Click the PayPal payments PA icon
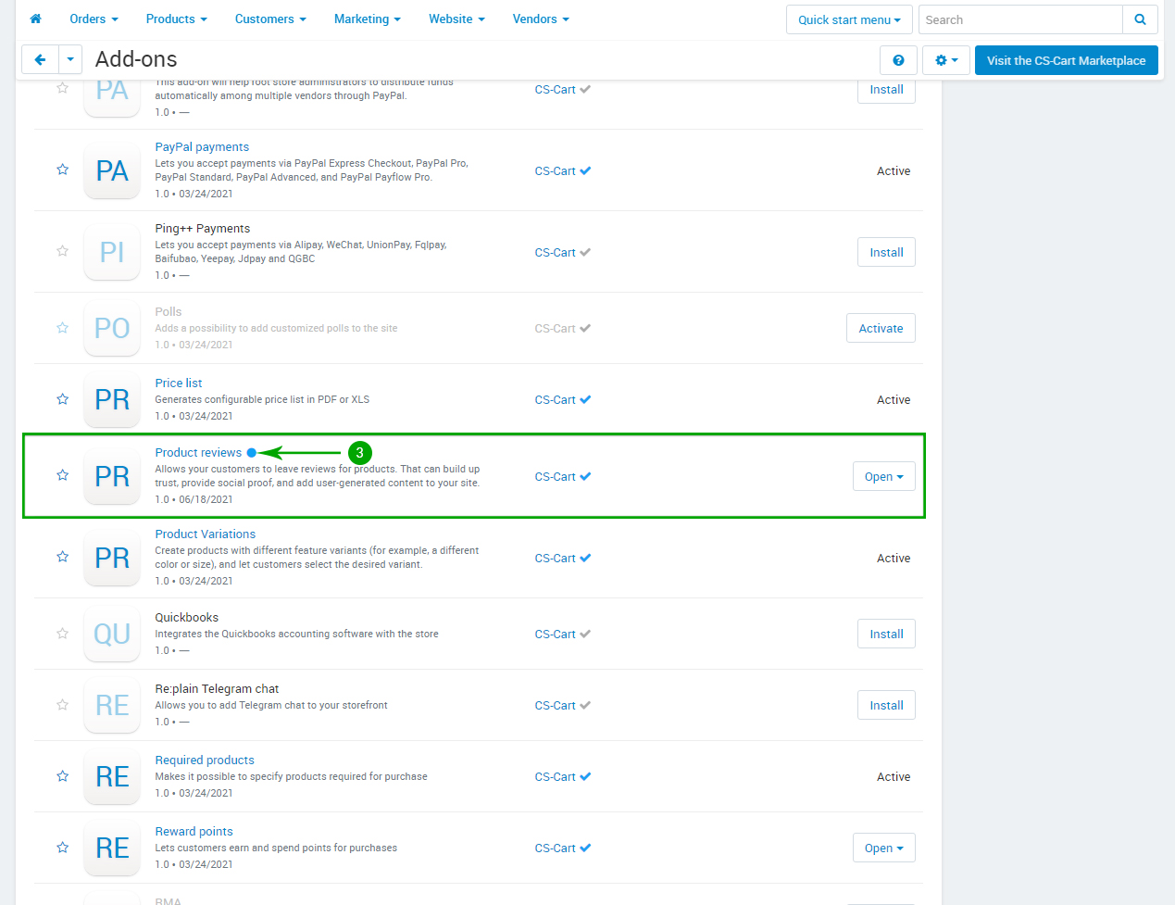1175x905 pixels. (x=112, y=171)
